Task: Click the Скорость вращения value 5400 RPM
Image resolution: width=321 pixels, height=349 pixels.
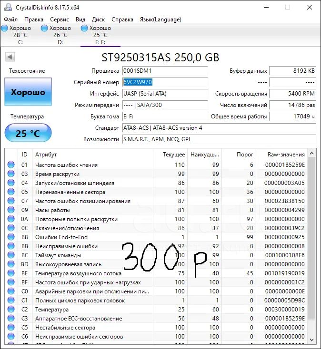Action: tap(293, 94)
